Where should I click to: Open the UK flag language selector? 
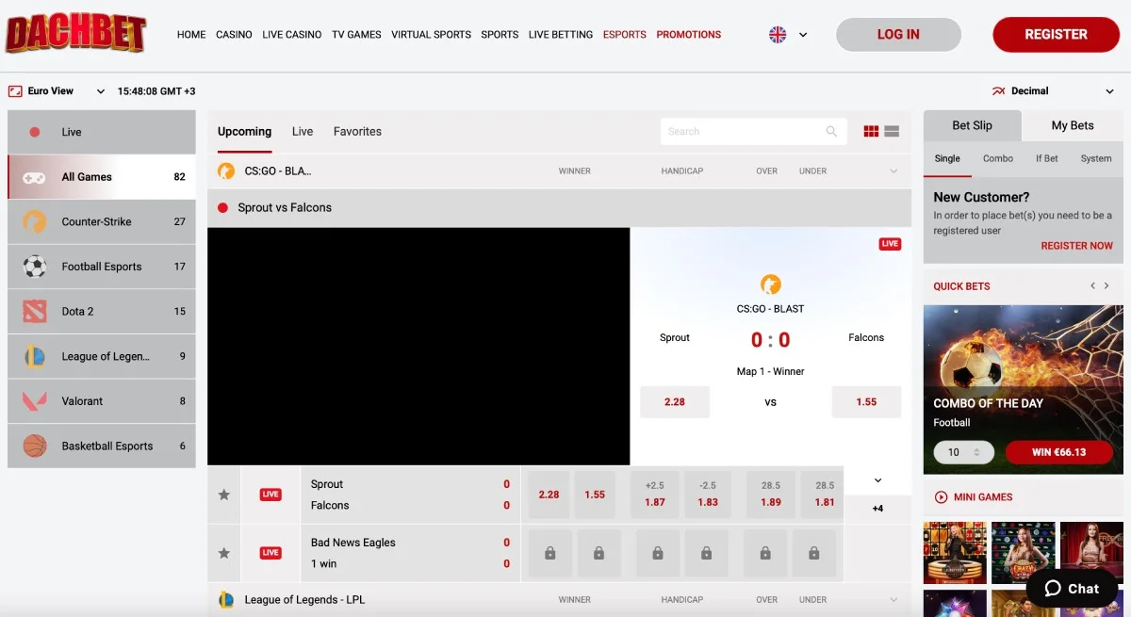(x=778, y=35)
